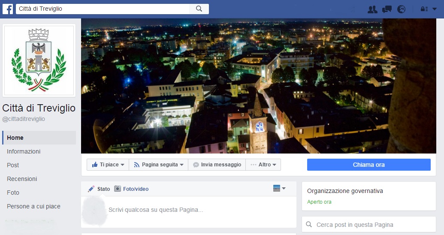Open the messages icon
Viewport: 444px width, 235px height.
(x=387, y=9)
